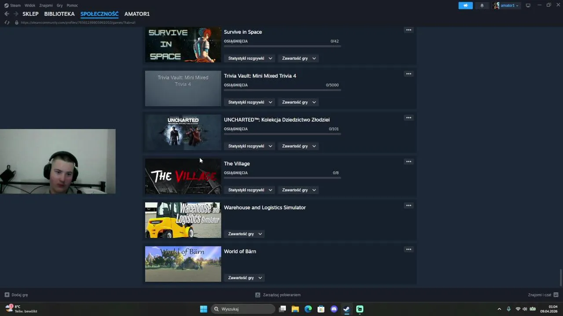Viewport: 563px width, 316px height.
Task: Open the options menu for Warehouse and Logistics Simulator
Action: [409, 205]
